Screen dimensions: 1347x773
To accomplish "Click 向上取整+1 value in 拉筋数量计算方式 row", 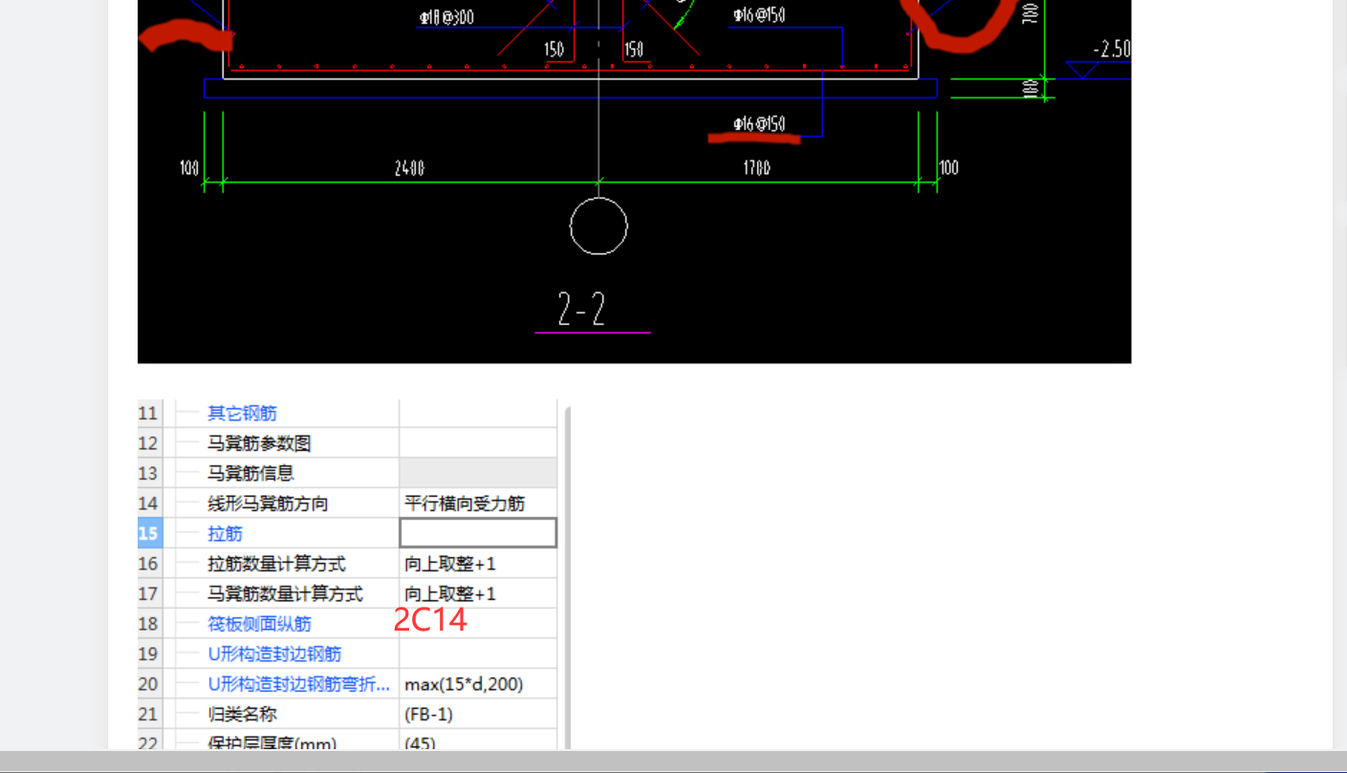I will [450, 564].
